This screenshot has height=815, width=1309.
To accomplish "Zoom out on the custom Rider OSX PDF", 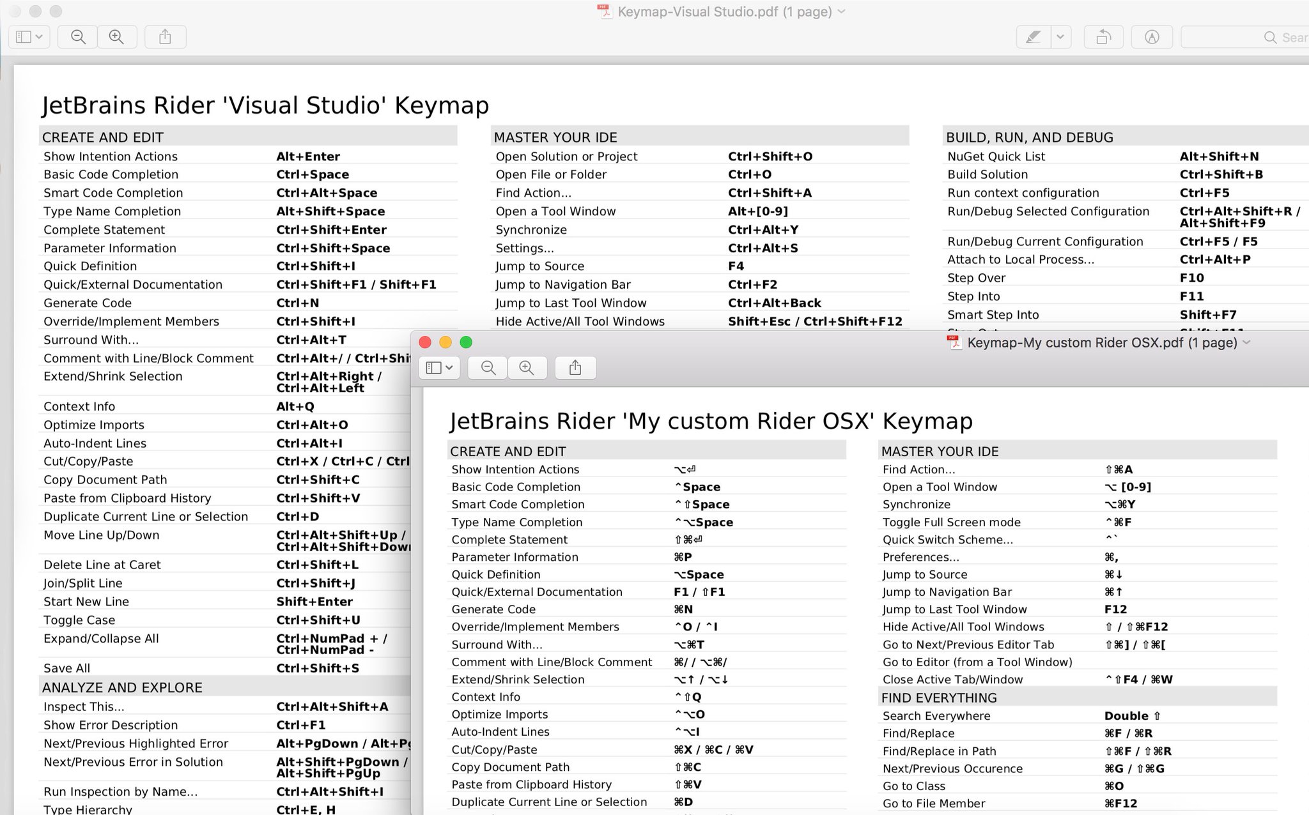I will point(487,368).
